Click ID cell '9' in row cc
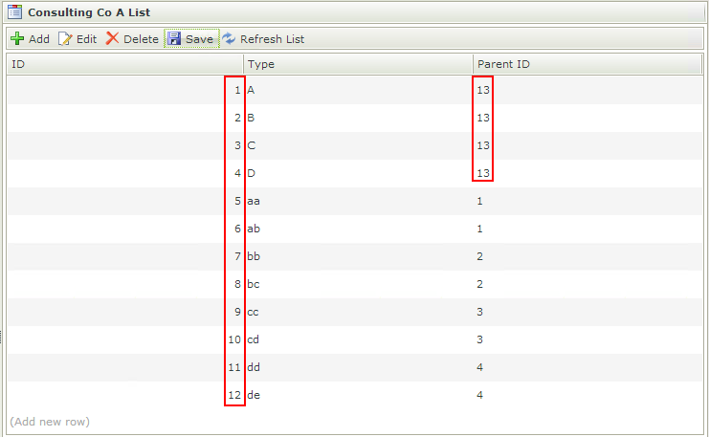The width and height of the screenshot is (709, 437). click(237, 312)
